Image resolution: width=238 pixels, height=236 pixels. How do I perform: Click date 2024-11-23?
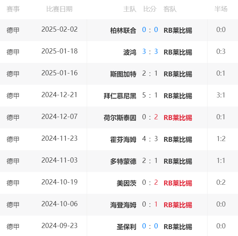59,139
